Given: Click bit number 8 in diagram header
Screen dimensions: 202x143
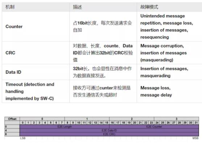Looking at the screenshot, I should click(x=67, y=123).
